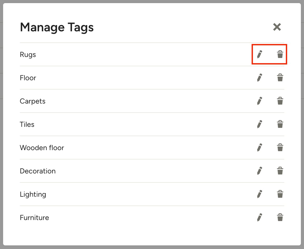
Task: Edit the Wooden floor tag
Action: click(x=260, y=148)
